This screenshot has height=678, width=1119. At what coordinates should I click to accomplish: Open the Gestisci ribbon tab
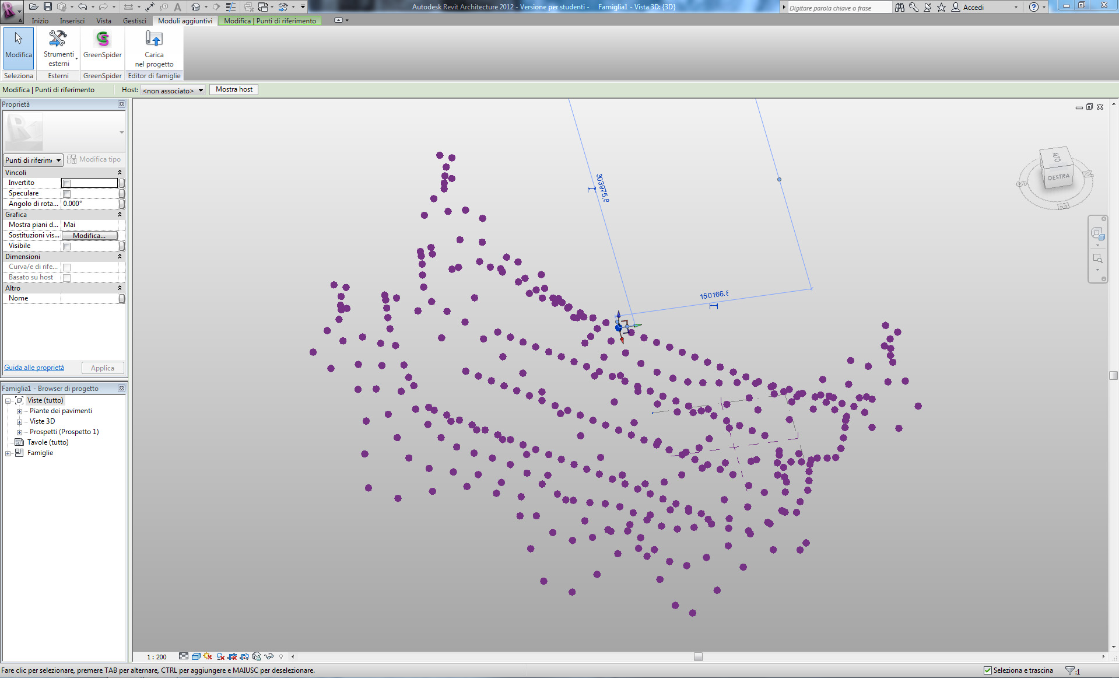click(135, 21)
